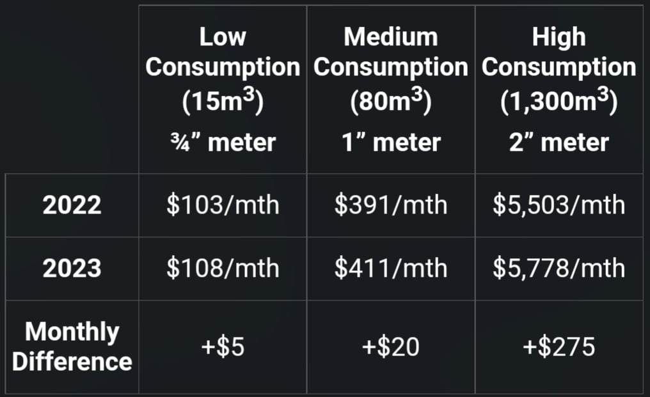
Task: Select the 2022 row label
Action: (x=72, y=205)
